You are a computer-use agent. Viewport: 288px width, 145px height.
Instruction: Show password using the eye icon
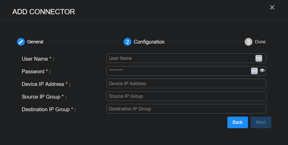[x=262, y=70]
